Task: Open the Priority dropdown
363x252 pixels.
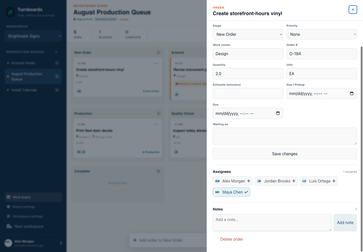Action: point(322,34)
